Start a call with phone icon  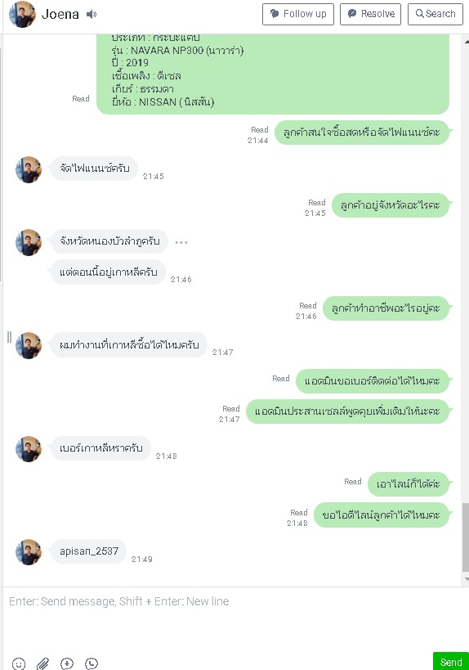pos(92,663)
